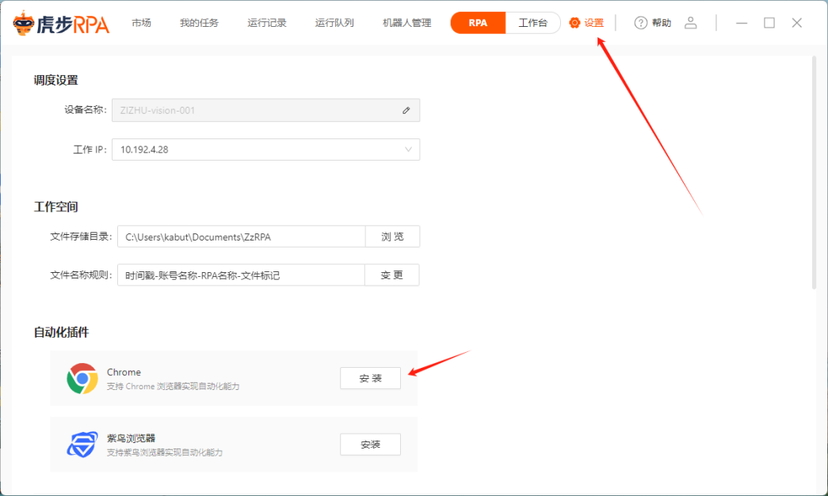Screen dimensions: 828x496
Task: Install the Chrome plugin
Action: coord(370,378)
